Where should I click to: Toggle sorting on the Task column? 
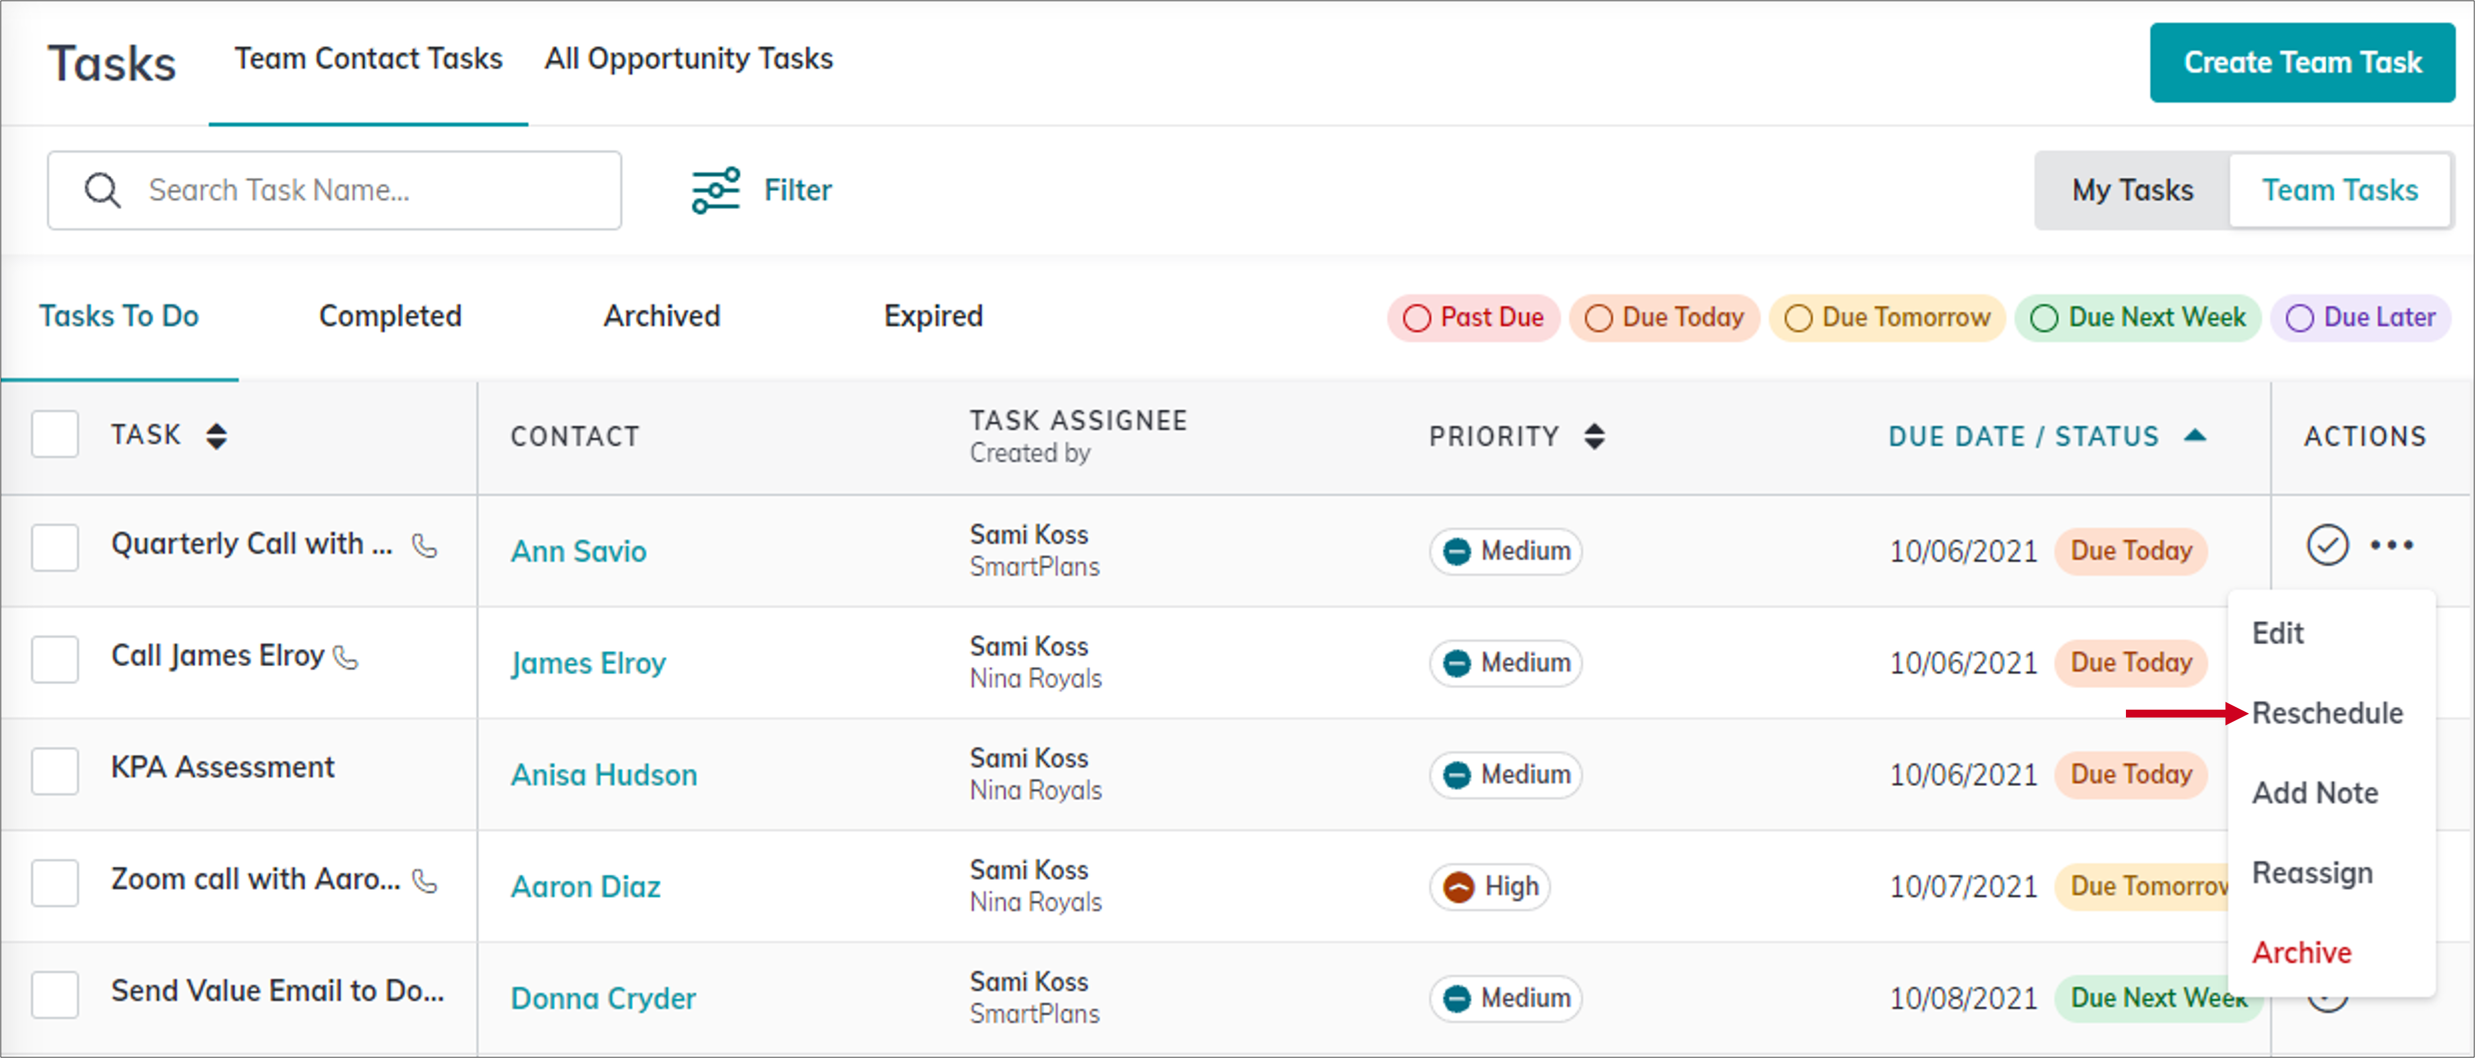pyautogui.click(x=217, y=435)
